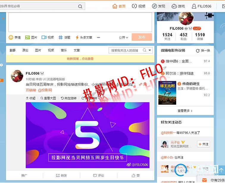Viewport: 225px width, 183px height.
Task: Click the 发布 publish button
Action: (x=142, y=37)
